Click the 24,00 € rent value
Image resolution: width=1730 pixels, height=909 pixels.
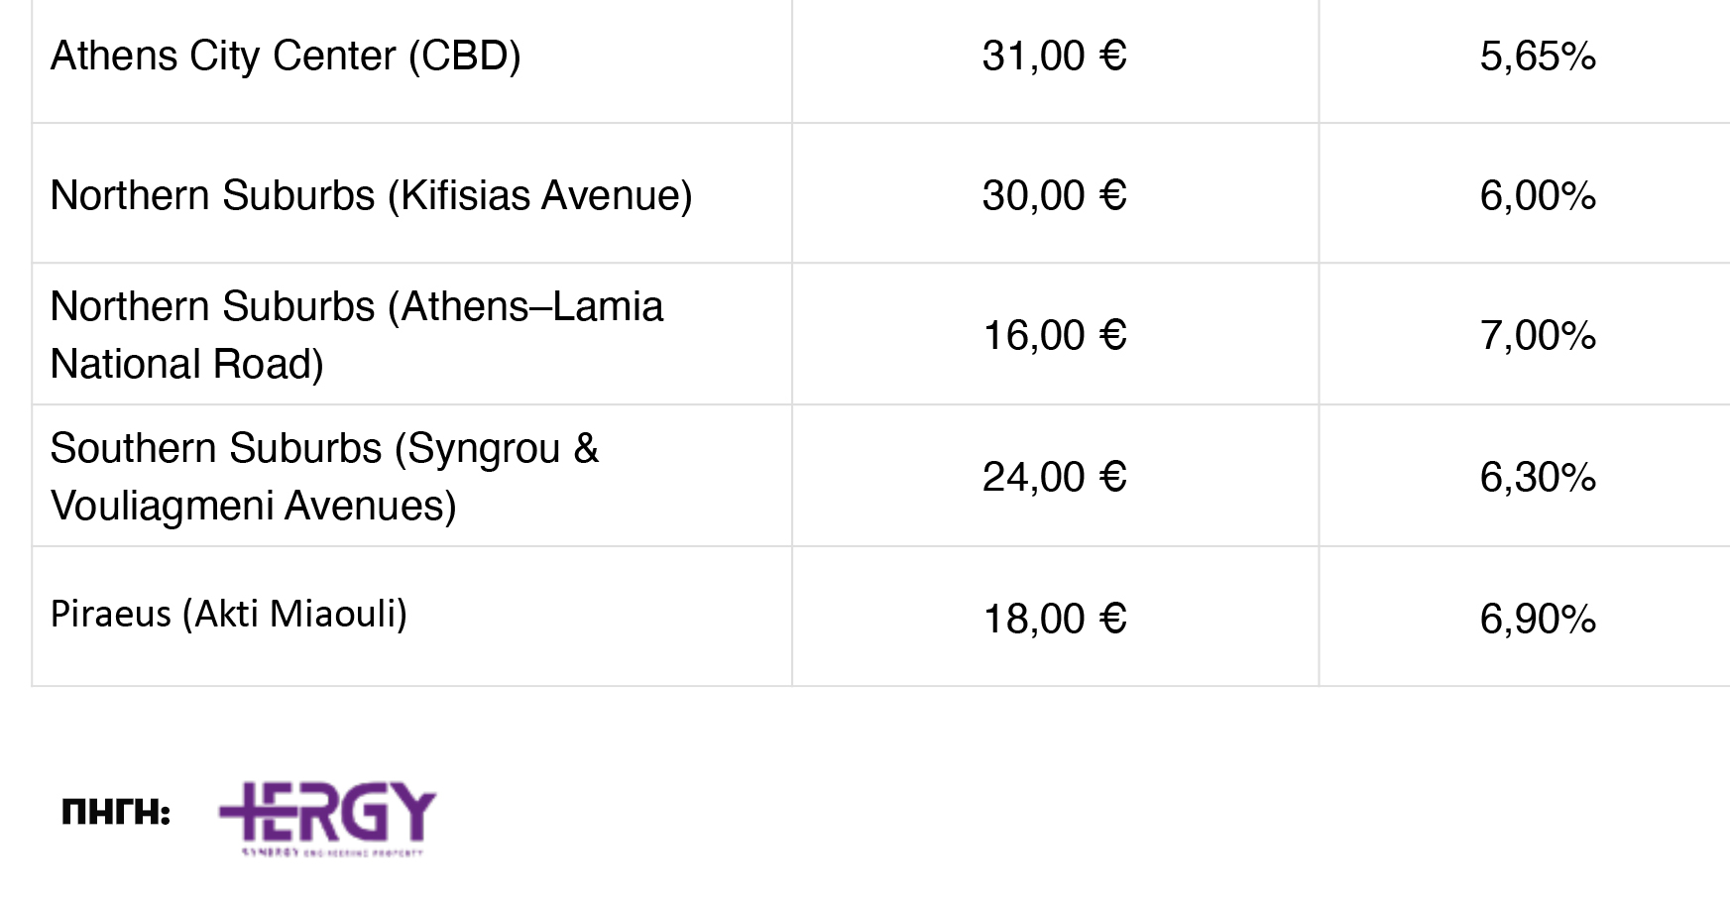1055,478
